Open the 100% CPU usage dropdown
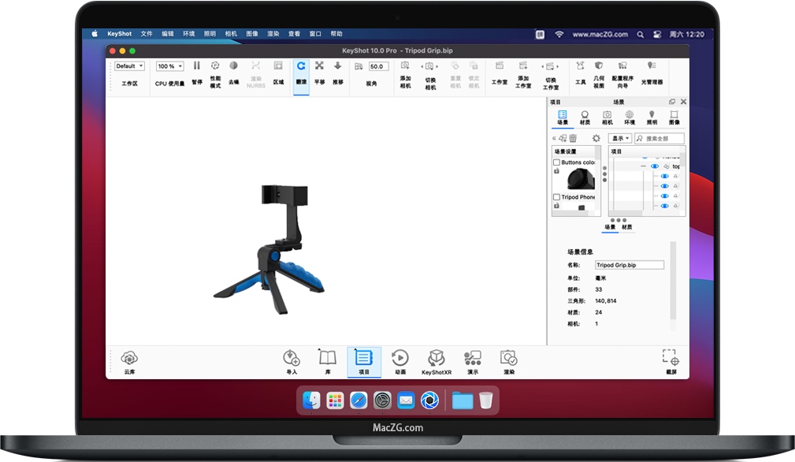795x462 pixels. (169, 66)
